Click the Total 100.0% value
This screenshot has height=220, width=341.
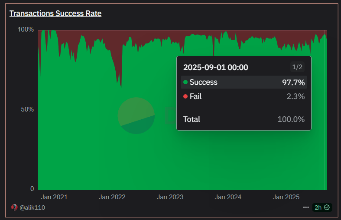coord(291,119)
